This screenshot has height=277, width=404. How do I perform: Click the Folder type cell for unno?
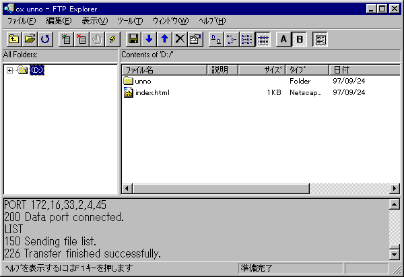point(300,81)
